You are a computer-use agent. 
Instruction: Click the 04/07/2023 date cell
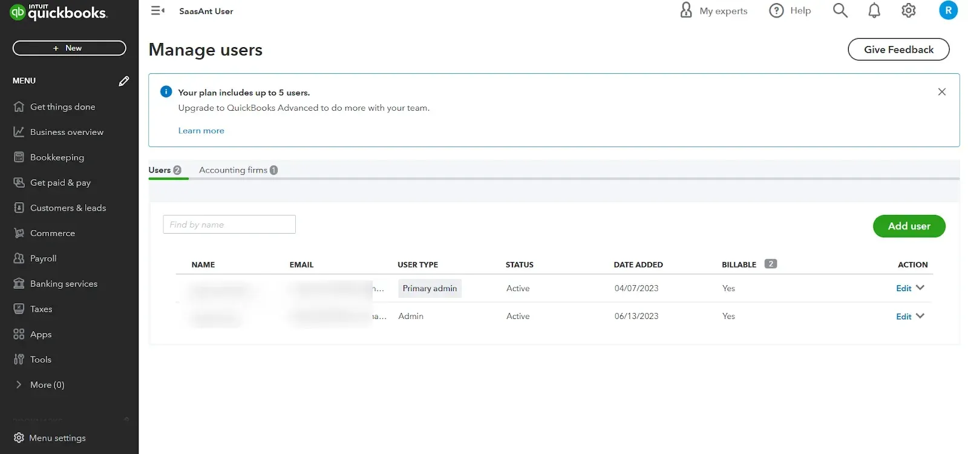click(x=636, y=289)
